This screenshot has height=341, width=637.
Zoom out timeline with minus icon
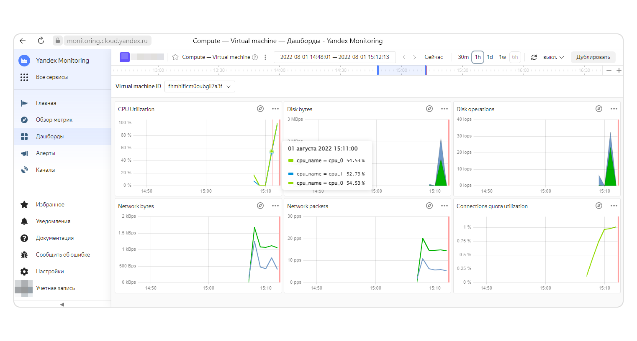point(609,70)
